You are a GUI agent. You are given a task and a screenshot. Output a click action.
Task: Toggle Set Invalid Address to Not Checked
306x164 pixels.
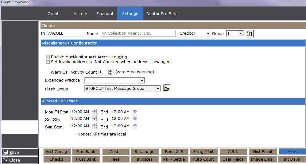click(x=48, y=62)
